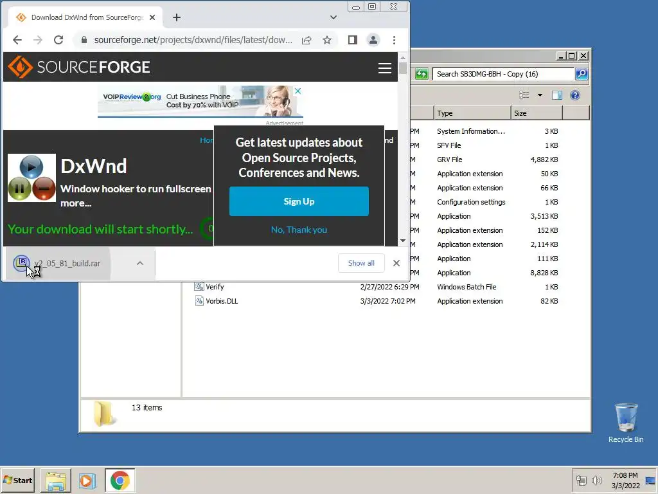Image resolution: width=658 pixels, height=494 pixels.
Task: Go forward in Chrome history
Action: click(38, 40)
